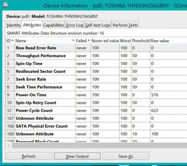The height and width of the screenshot is (166, 187).
Task: Open the Error Log tab
Action: point(75,25)
